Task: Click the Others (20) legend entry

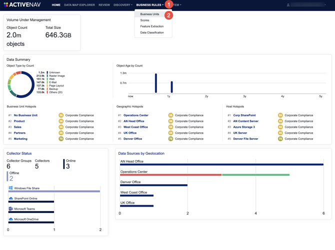Action: click(x=56, y=92)
